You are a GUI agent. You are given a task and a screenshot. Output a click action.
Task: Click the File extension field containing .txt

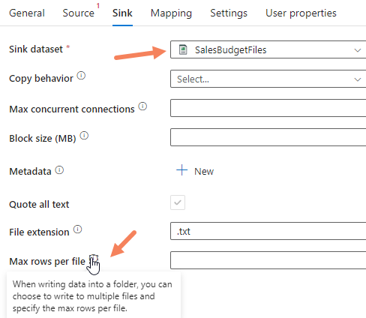268,231
